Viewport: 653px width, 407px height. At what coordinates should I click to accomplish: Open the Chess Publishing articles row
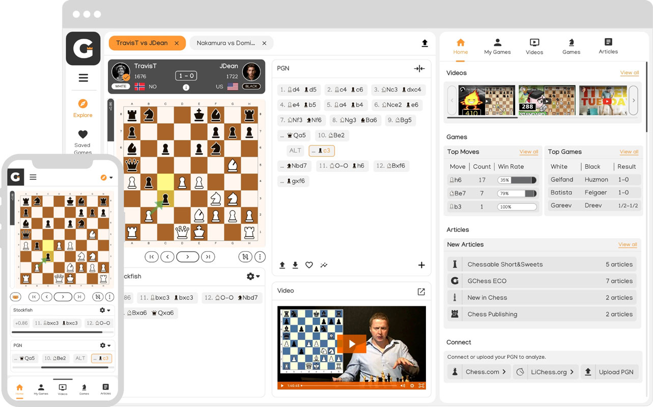pyautogui.click(x=543, y=314)
